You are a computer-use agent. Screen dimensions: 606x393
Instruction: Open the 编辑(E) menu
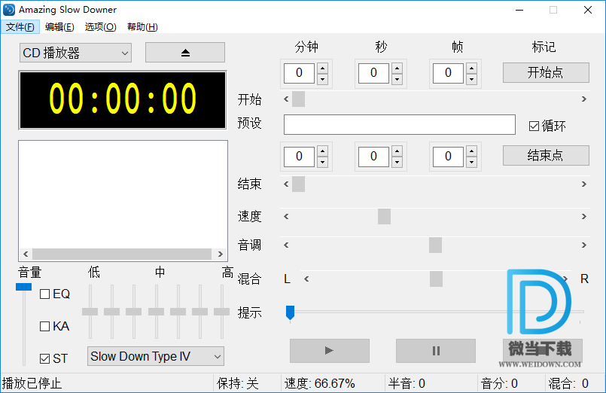(59, 26)
